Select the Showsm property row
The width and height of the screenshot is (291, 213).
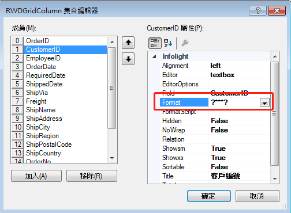point(215,149)
